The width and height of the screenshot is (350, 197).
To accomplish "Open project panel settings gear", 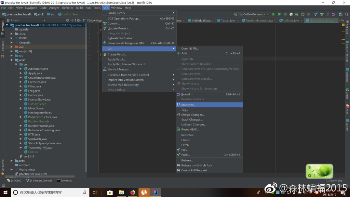I will (x=78, y=20).
